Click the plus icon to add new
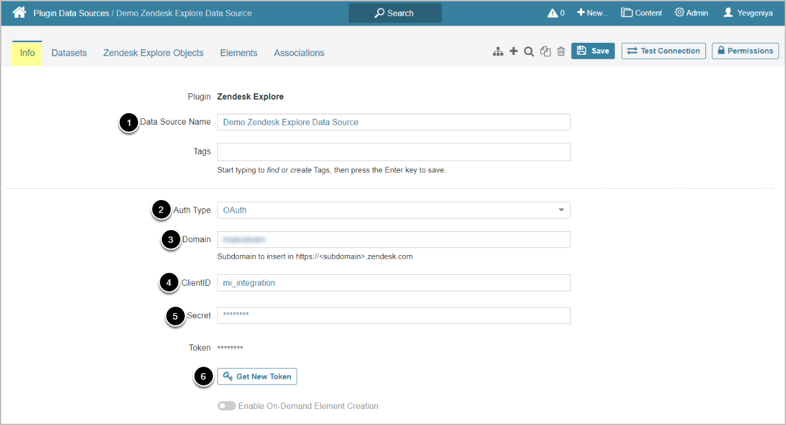The height and width of the screenshot is (425, 786). point(513,52)
